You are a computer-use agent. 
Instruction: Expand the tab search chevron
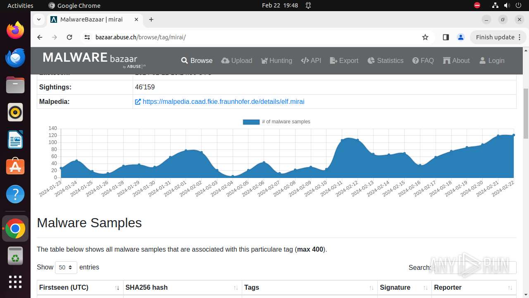point(38,19)
